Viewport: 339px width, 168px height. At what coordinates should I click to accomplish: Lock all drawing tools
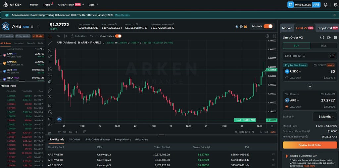(50, 118)
